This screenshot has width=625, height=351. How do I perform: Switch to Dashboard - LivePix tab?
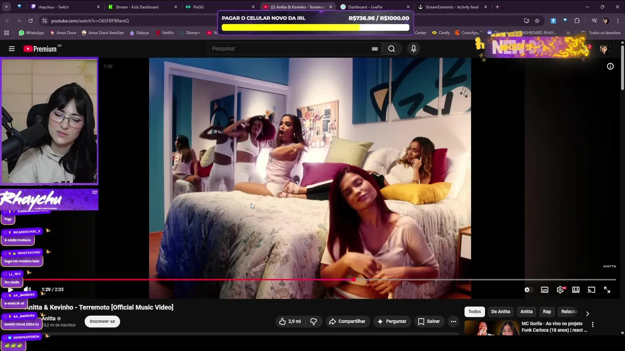coord(374,7)
